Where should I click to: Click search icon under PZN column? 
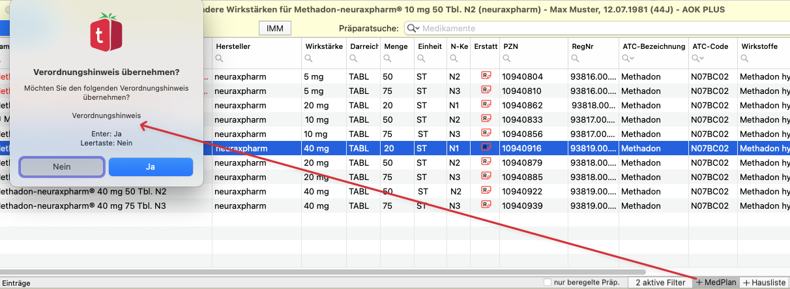(506, 59)
